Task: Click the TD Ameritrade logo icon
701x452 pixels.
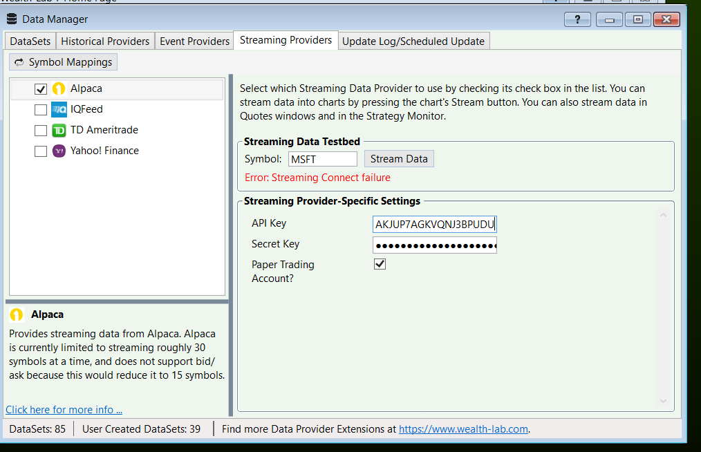Action: pos(59,130)
